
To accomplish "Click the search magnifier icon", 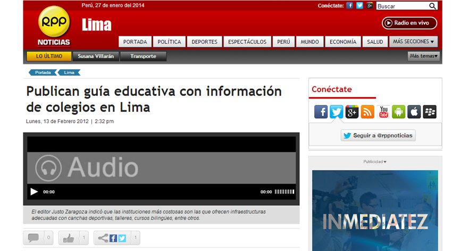I will 432,6.
